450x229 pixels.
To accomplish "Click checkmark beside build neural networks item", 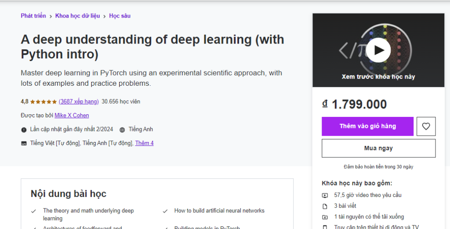I will coord(165,211).
